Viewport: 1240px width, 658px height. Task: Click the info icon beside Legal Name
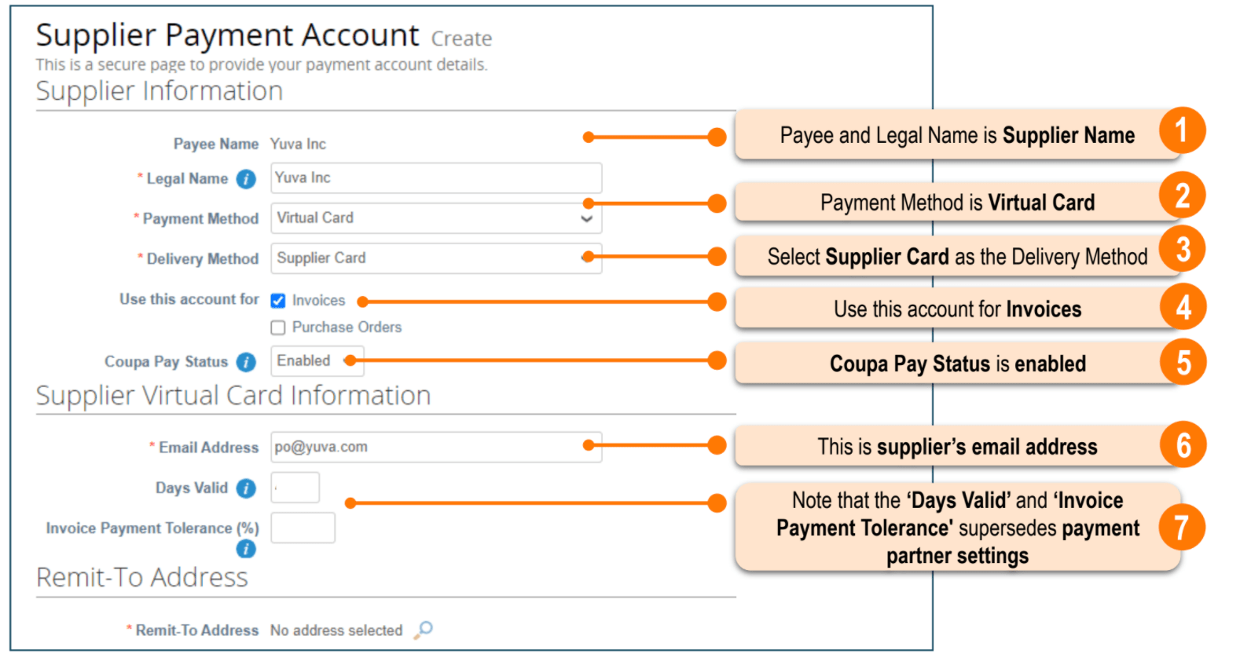point(245,179)
